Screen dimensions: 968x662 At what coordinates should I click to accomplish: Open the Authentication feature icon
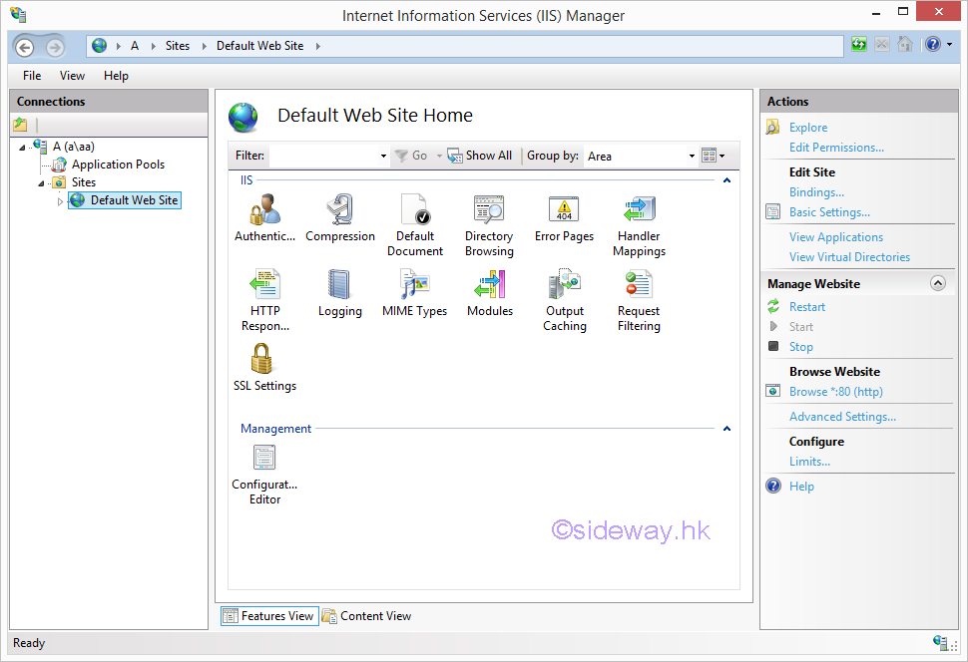264,211
